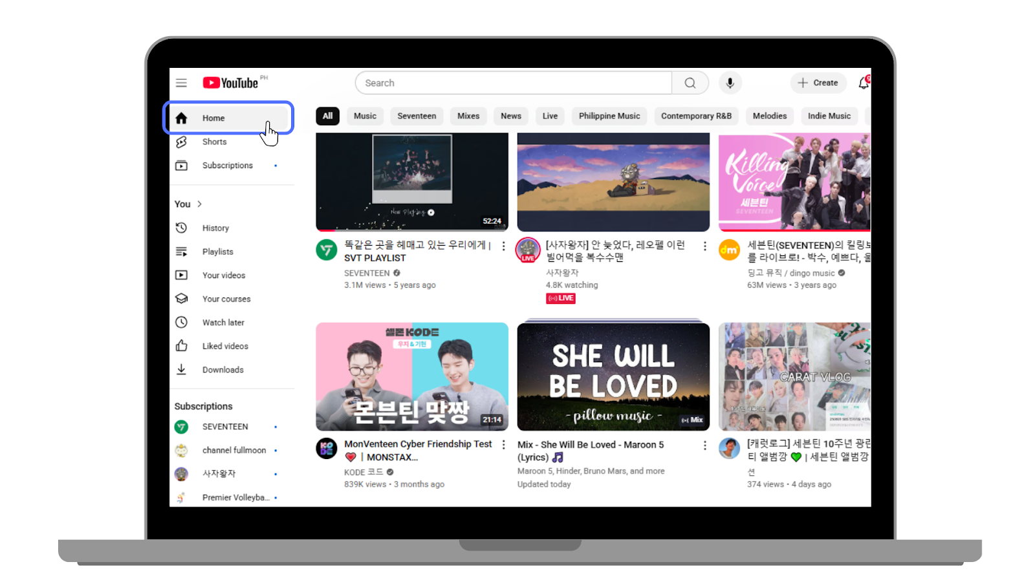Play the CARAT VLOG thumbnail
The image size is (1035, 582).
pos(794,376)
